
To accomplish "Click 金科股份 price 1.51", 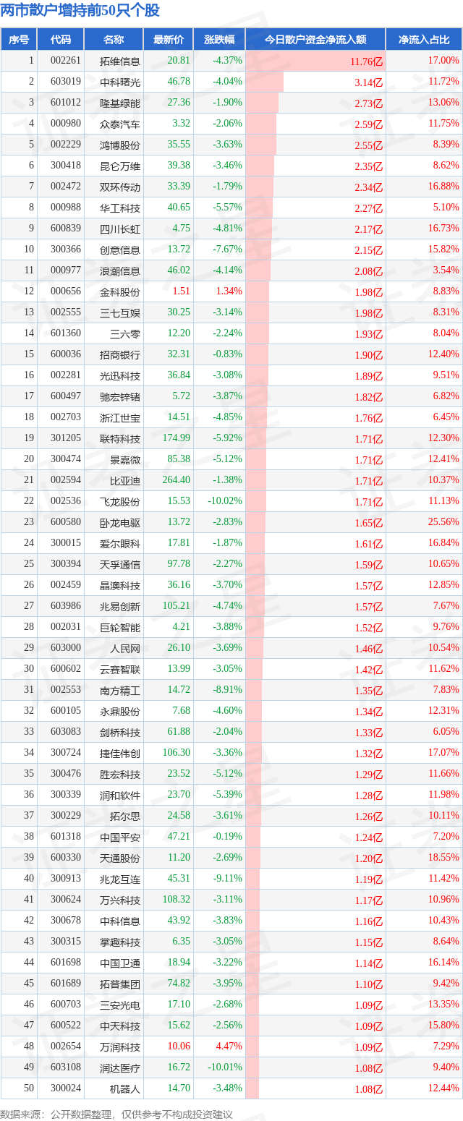I will pos(182,291).
